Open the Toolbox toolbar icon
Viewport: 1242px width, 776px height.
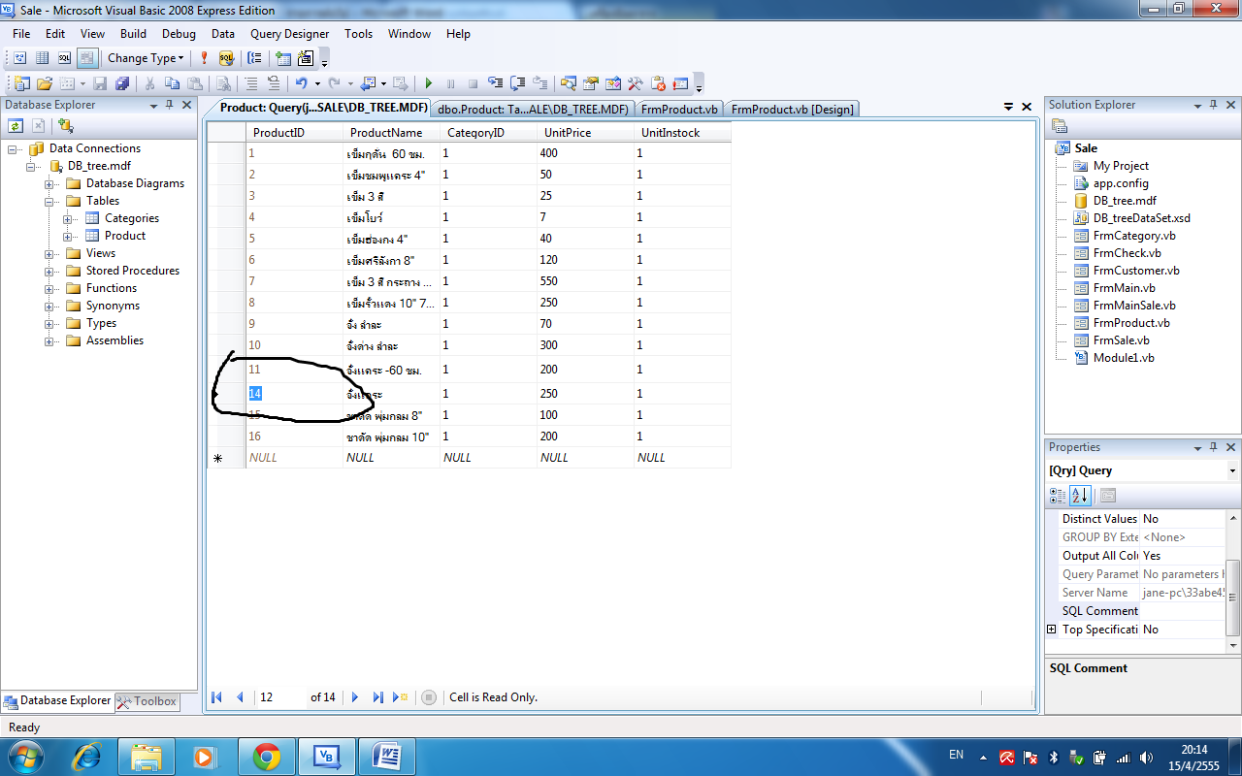(636, 83)
